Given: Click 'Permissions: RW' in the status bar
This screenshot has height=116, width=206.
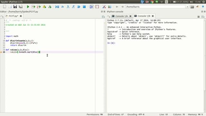Looking at the screenshot, I should click(95, 114).
